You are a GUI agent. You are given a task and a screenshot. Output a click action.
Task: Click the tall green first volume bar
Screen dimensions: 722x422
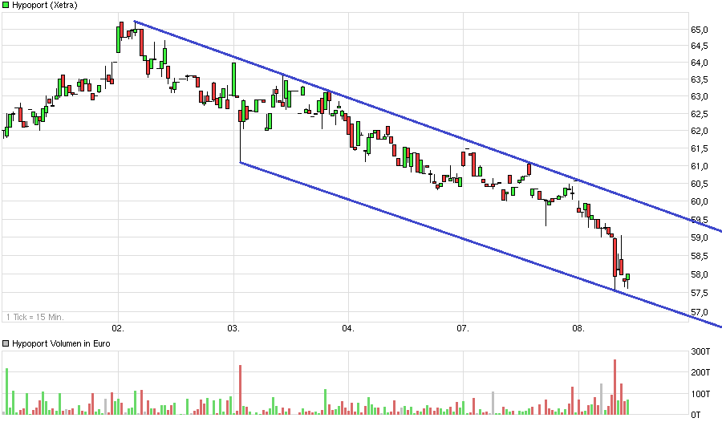point(7,392)
